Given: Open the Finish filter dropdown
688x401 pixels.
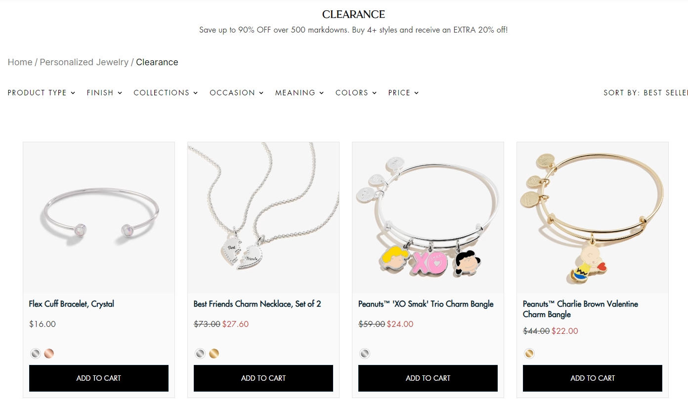Looking at the screenshot, I should (104, 93).
